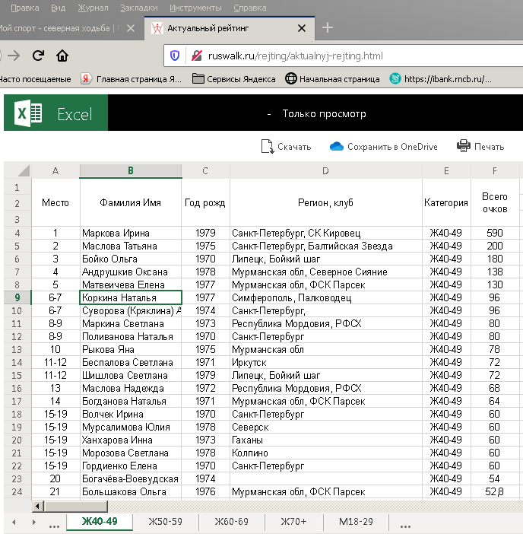Click the Регион, клуб header cell
The height and width of the screenshot is (534, 523).
pos(326,202)
